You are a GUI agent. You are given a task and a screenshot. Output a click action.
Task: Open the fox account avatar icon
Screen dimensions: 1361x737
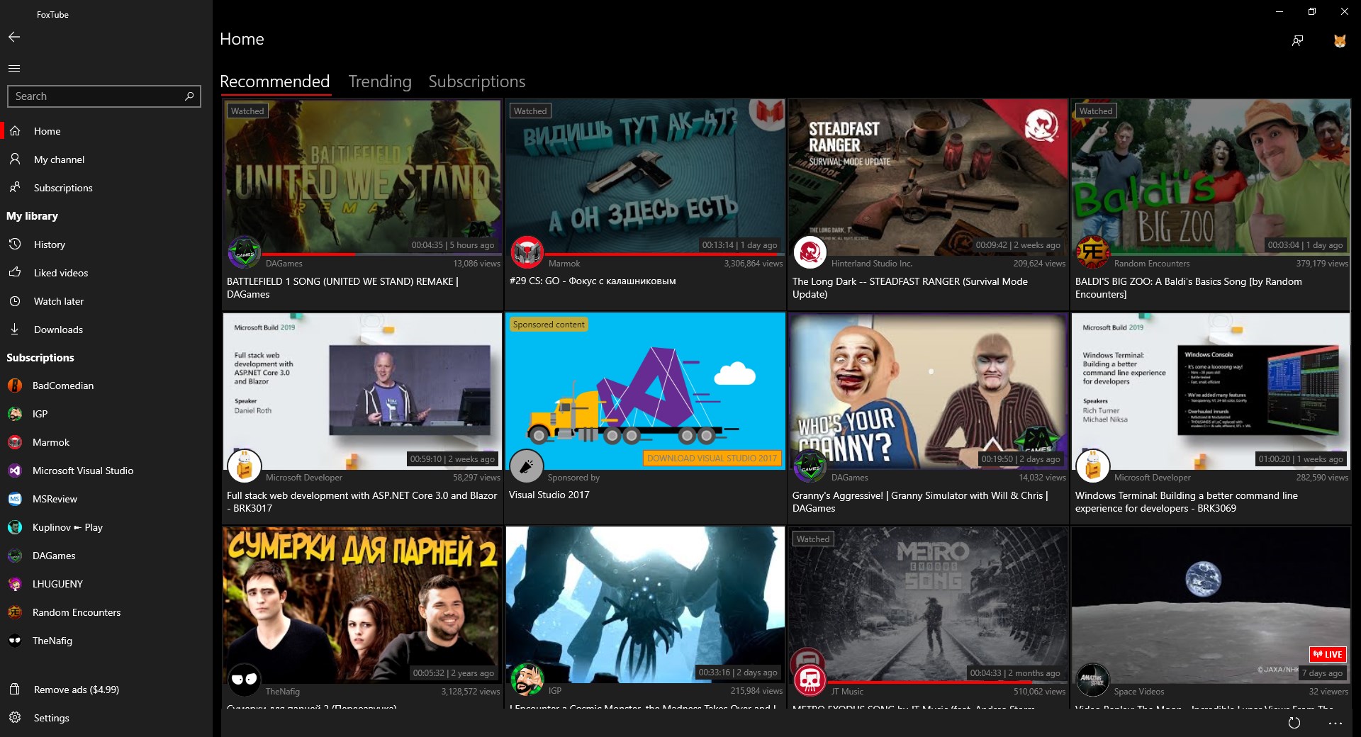pyautogui.click(x=1340, y=41)
